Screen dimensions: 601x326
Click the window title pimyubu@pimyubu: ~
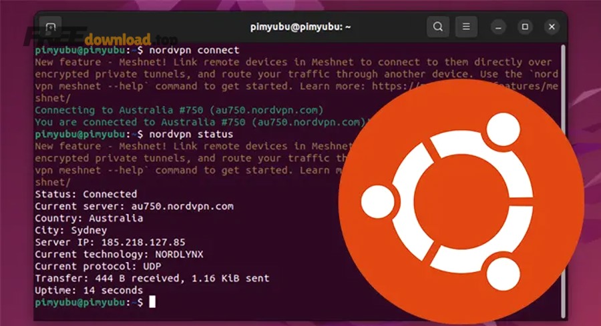(300, 27)
